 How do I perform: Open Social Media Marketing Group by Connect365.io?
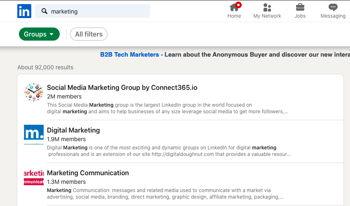pyautogui.click(x=122, y=87)
